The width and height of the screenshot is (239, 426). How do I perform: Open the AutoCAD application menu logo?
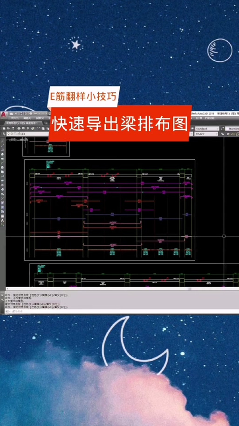pos(4,115)
